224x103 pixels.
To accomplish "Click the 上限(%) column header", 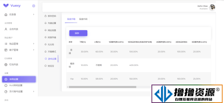I will pyautogui.click(x=97, y=42).
